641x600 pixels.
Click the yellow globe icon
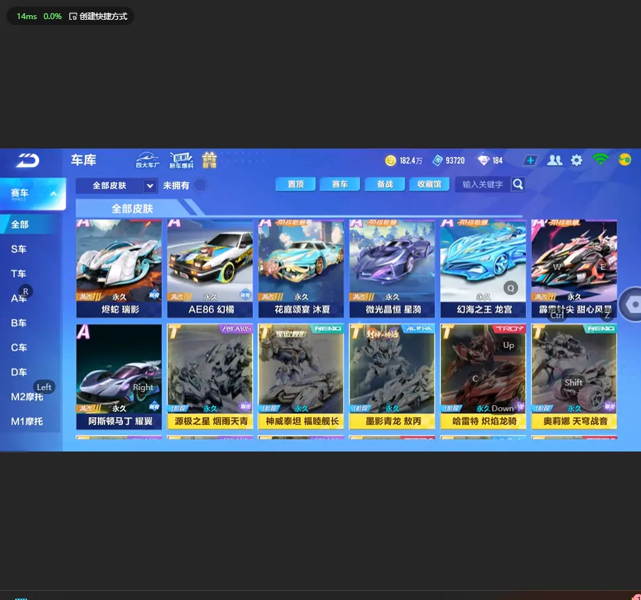point(624,159)
